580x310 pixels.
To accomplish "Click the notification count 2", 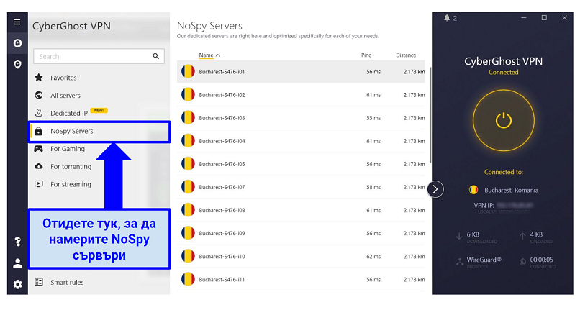I will pos(455,18).
